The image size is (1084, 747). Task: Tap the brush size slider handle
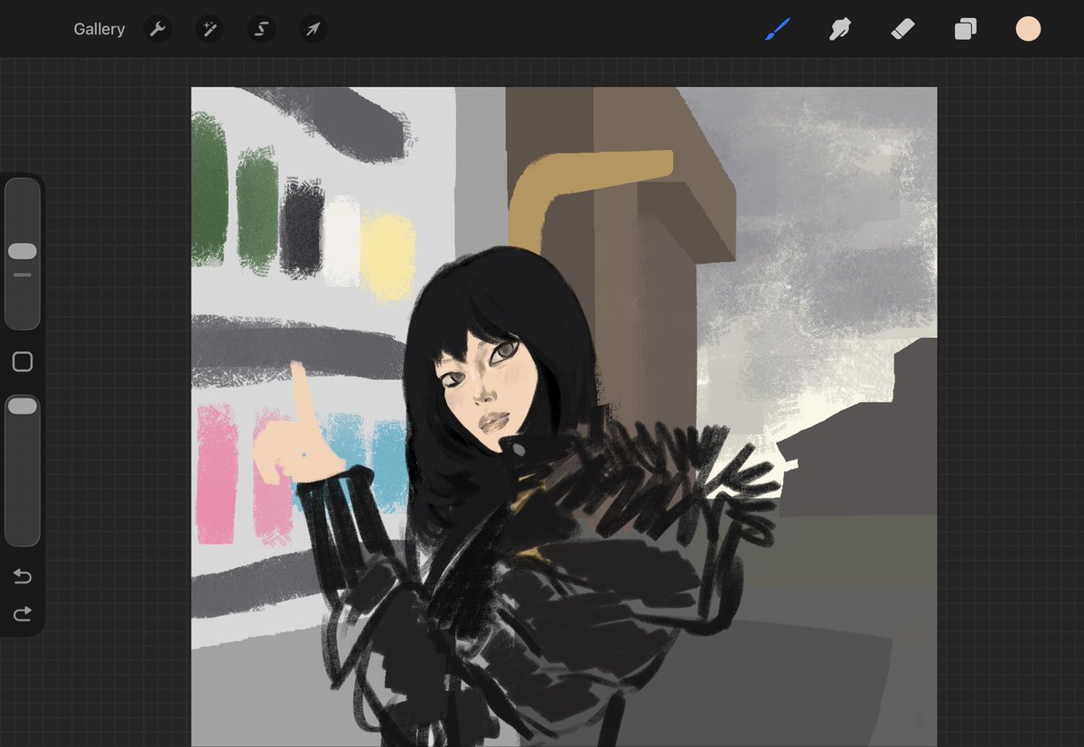pos(23,251)
